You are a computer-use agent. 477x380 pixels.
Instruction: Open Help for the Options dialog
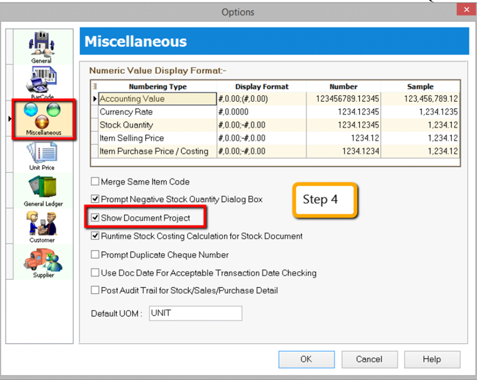[431, 359]
